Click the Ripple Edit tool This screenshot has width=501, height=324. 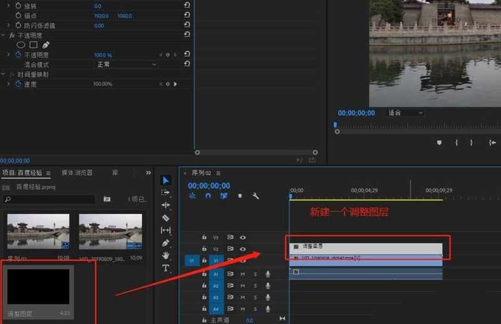pyautogui.click(x=166, y=205)
